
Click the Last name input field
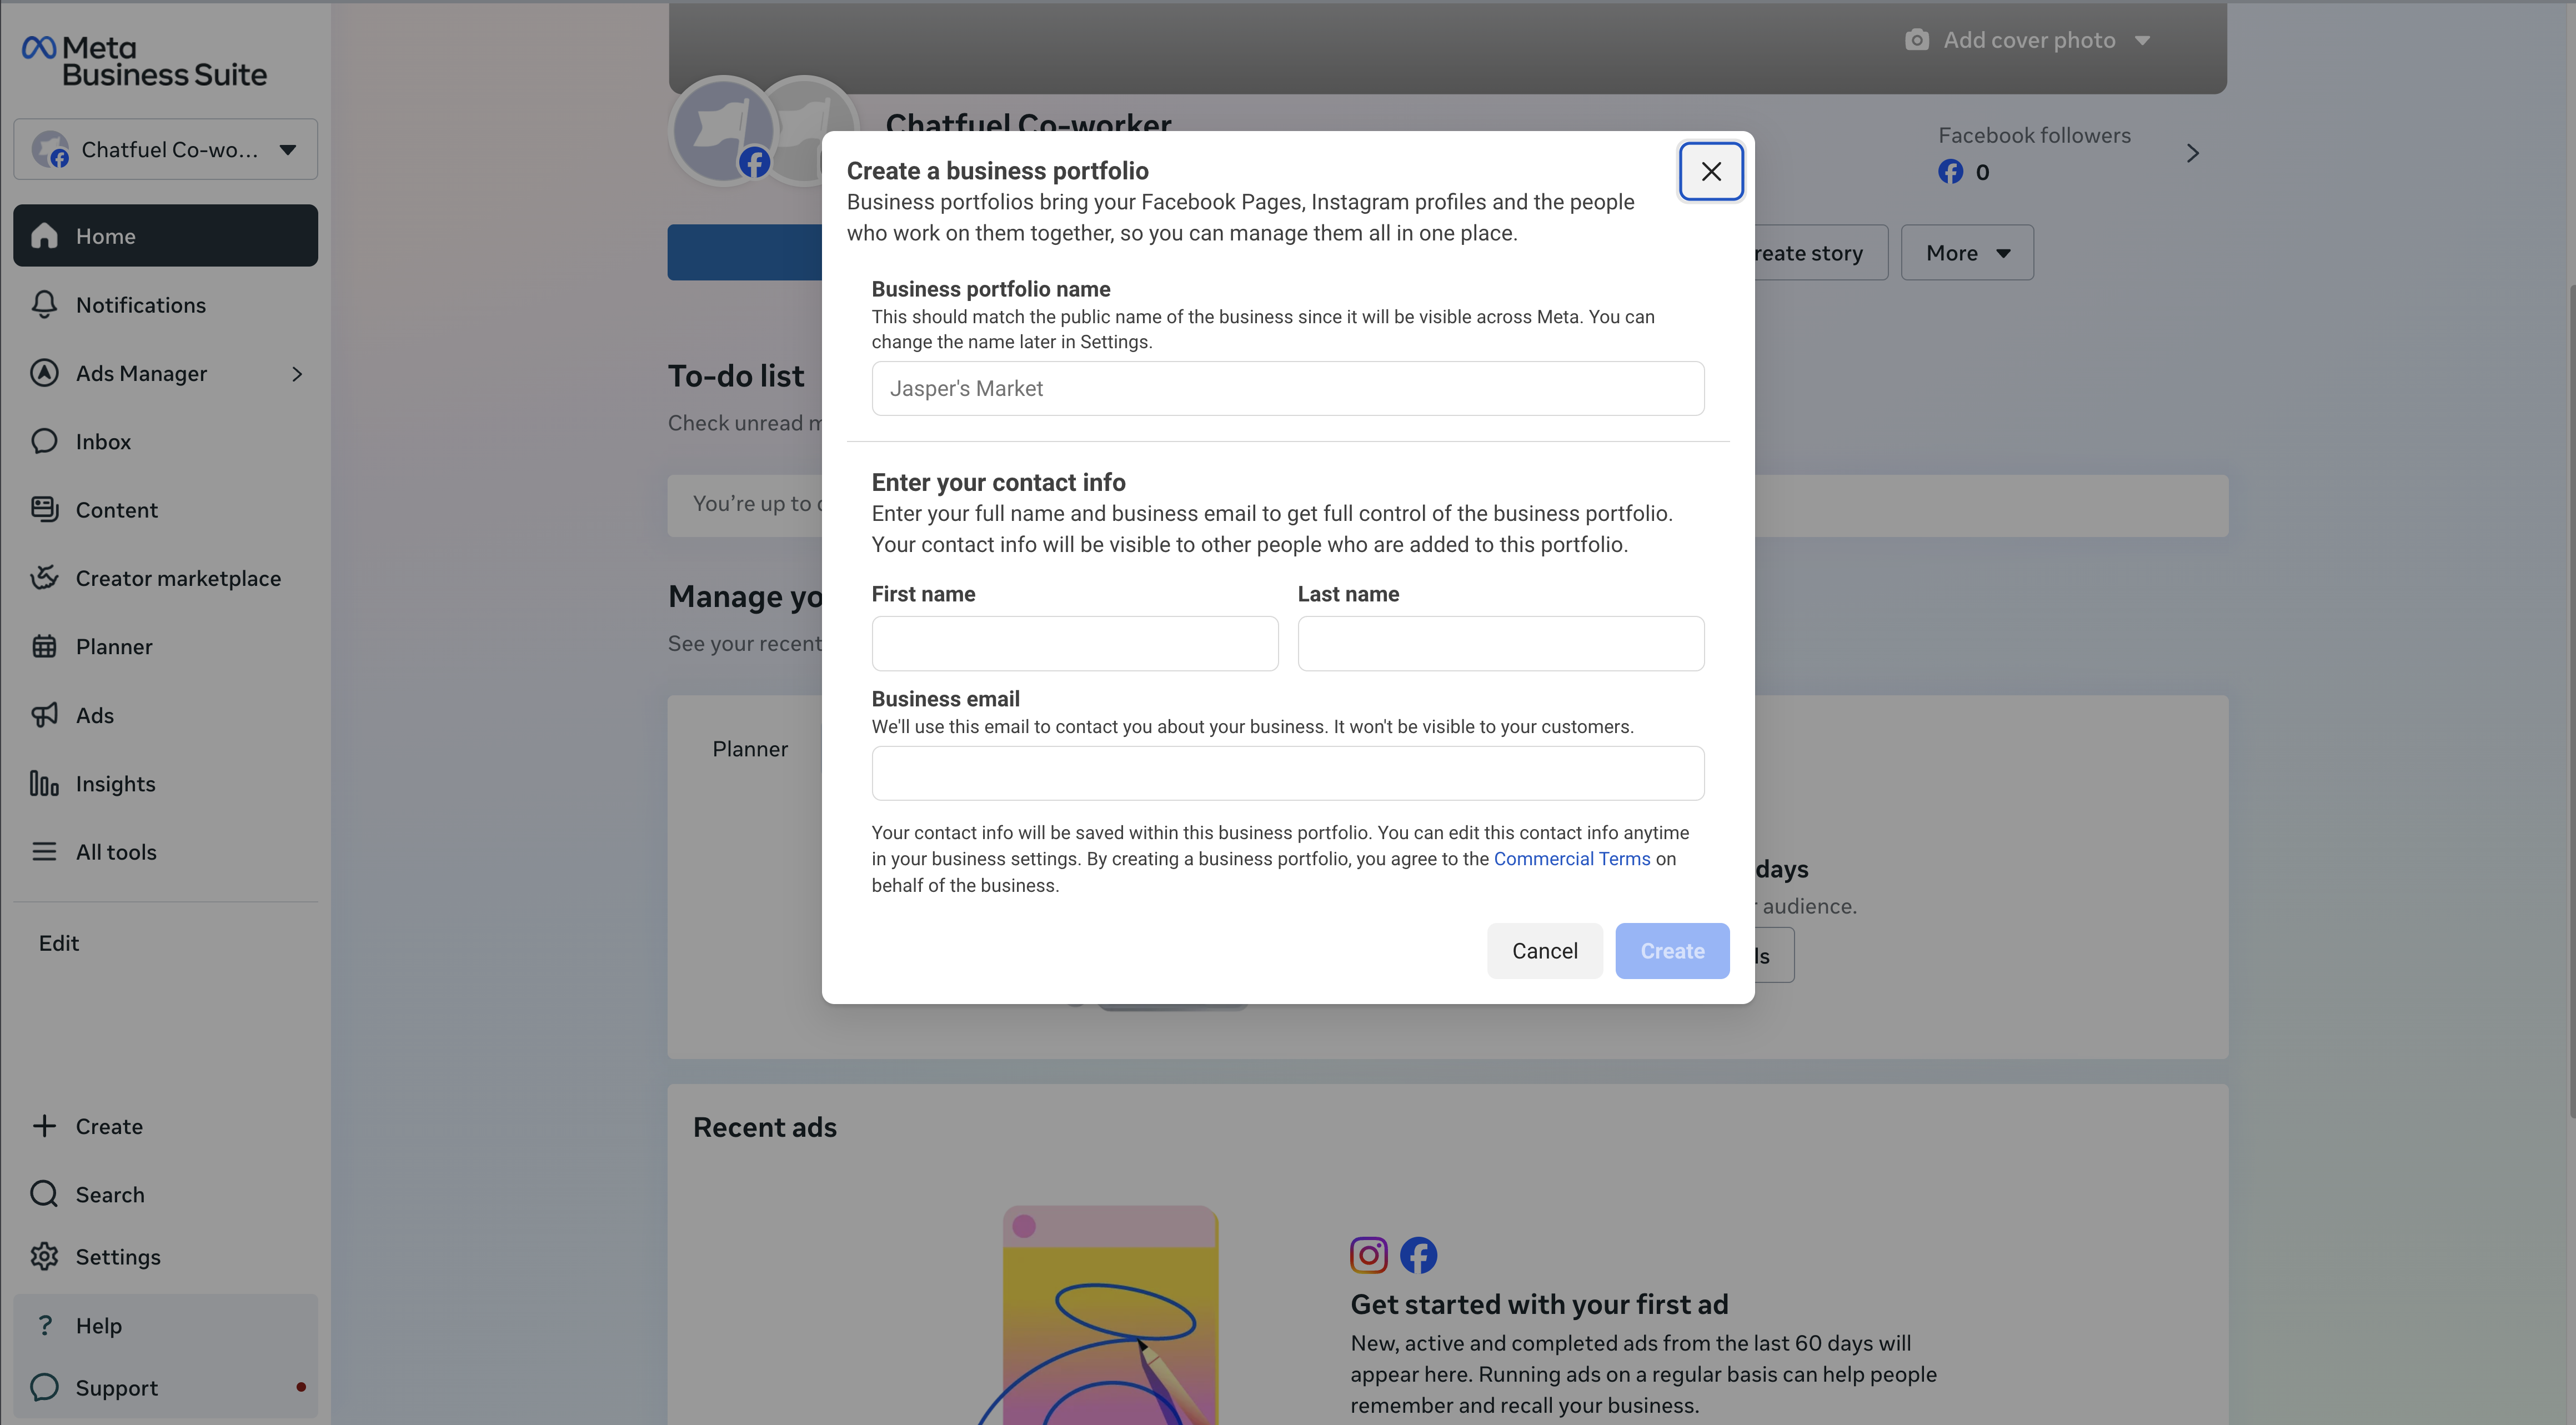pos(1501,644)
